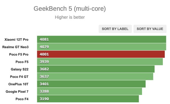Click the Galaxy S22 bar

tap(96, 69)
